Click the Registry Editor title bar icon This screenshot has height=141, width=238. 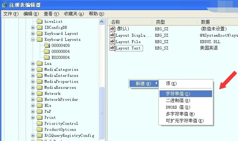[x=5, y=5]
